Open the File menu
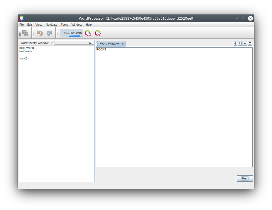The image size is (272, 210). (21, 25)
